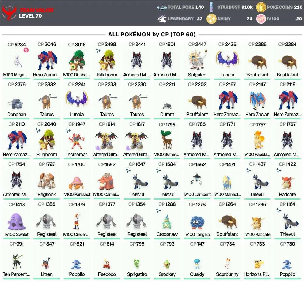Click the Stardust vial icon
This screenshot has height=282, width=304.
(212, 7)
